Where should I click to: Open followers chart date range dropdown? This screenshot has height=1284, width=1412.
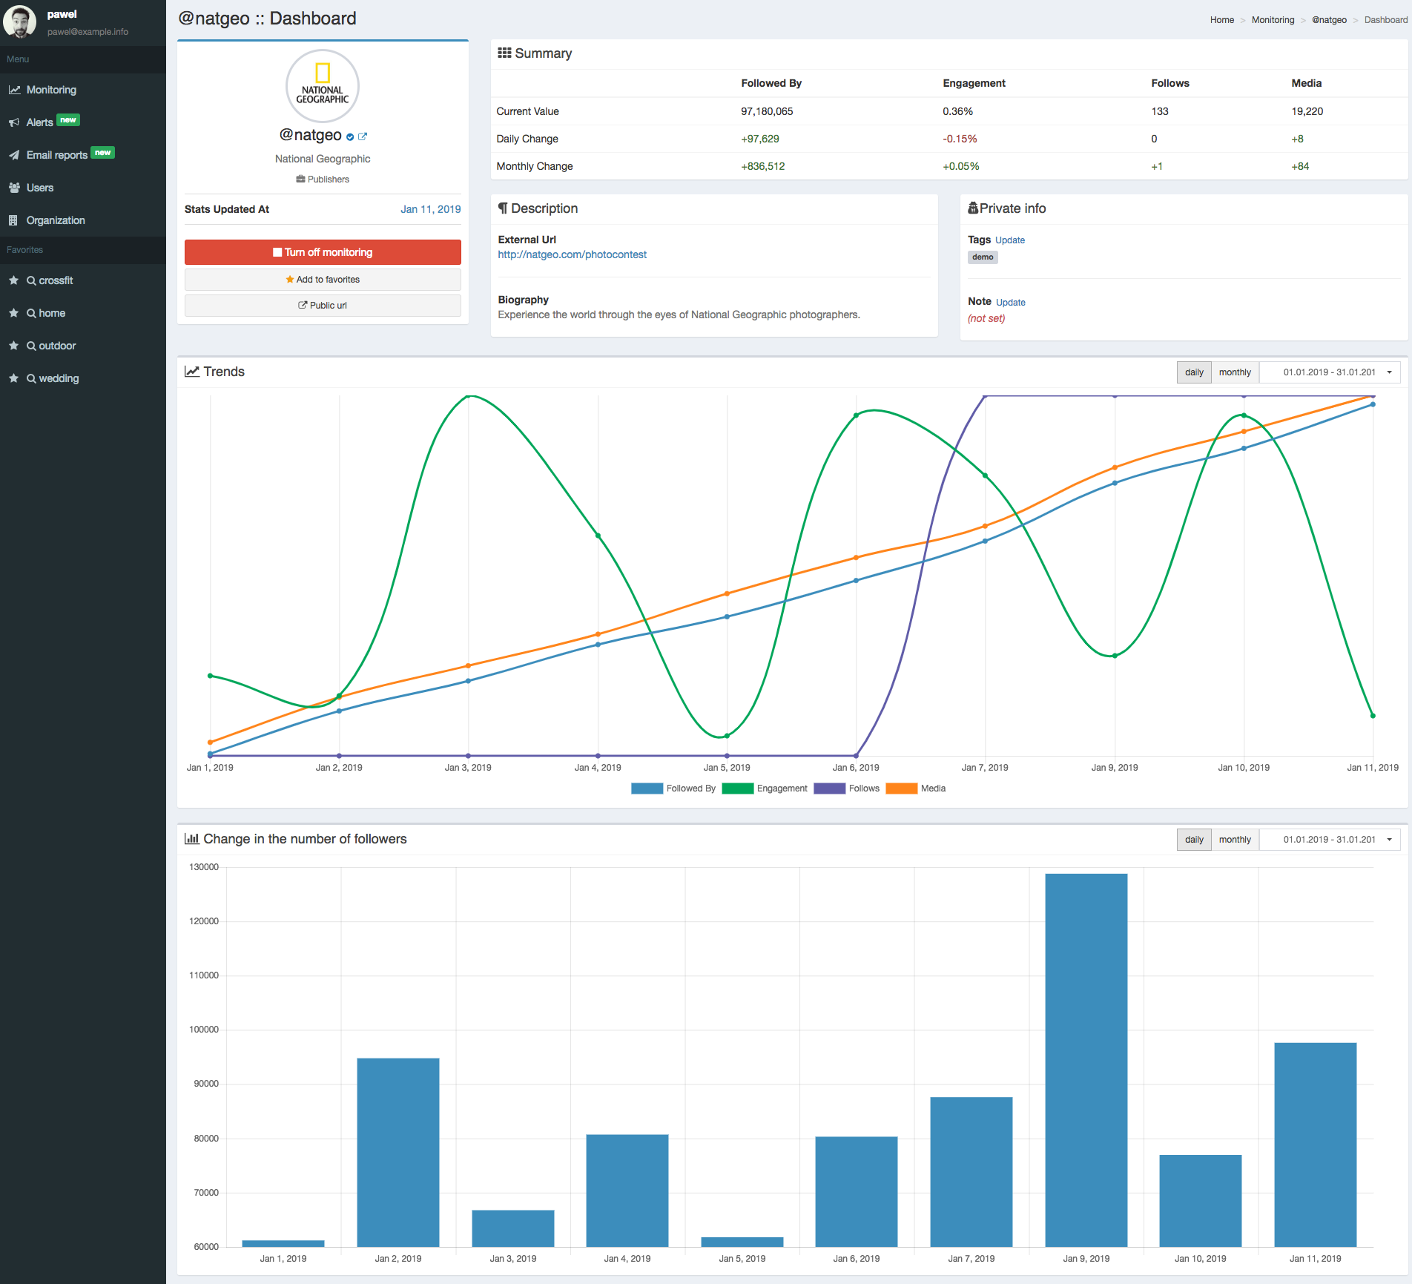[1330, 840]
